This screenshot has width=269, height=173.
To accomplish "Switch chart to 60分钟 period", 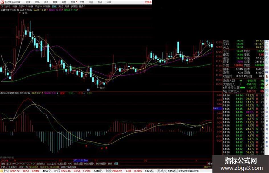I will 47,7.
